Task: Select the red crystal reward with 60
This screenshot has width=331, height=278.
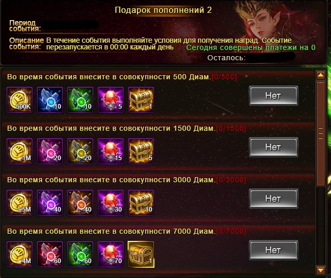Action: coord(50,254)
